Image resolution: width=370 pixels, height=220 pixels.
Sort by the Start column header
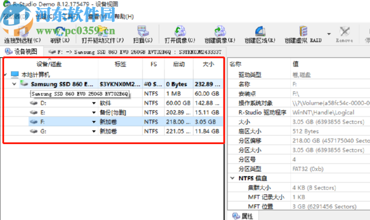pos(179,64)
